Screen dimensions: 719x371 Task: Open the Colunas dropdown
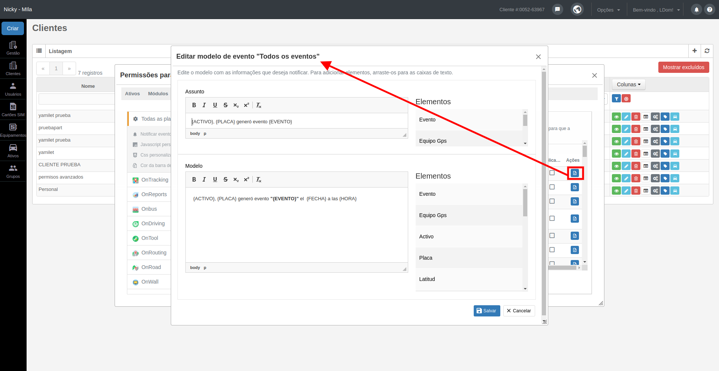[x=629, y=84]
